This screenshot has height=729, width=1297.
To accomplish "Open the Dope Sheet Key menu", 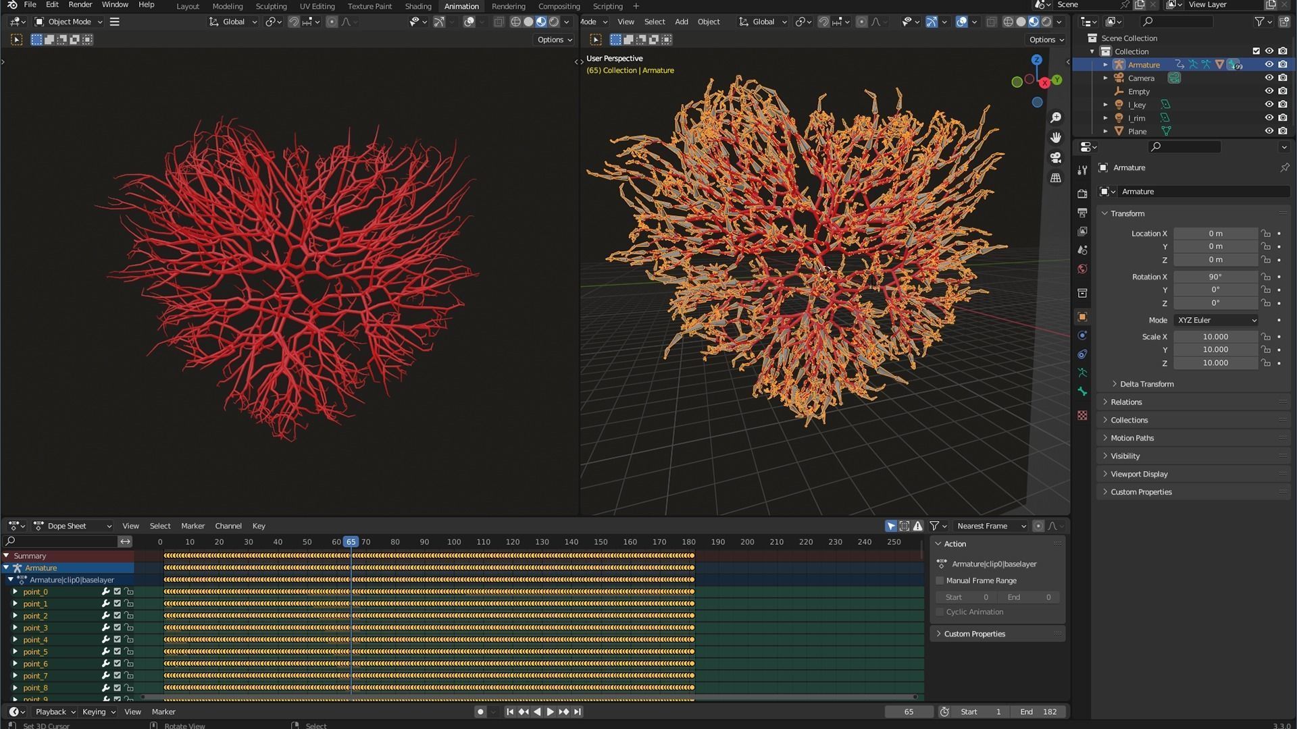I will (x=259, y=526).
